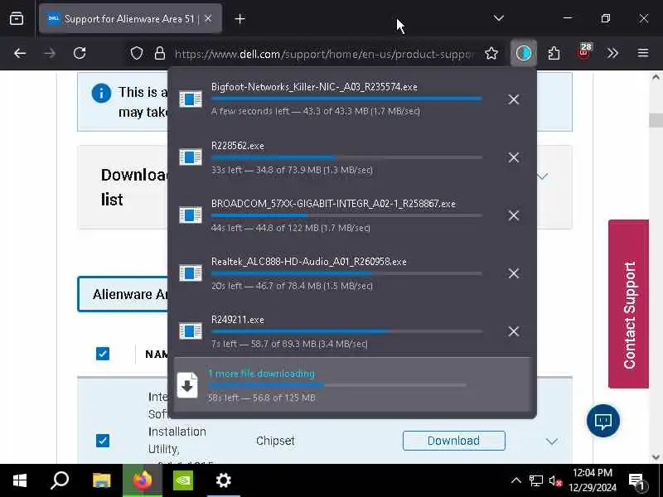
Task: Close the Support for Alienware Area 51 tab
Action: point(208,18)
